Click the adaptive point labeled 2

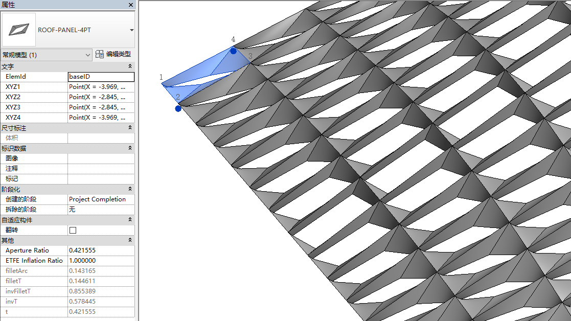[x=178, y=108]
